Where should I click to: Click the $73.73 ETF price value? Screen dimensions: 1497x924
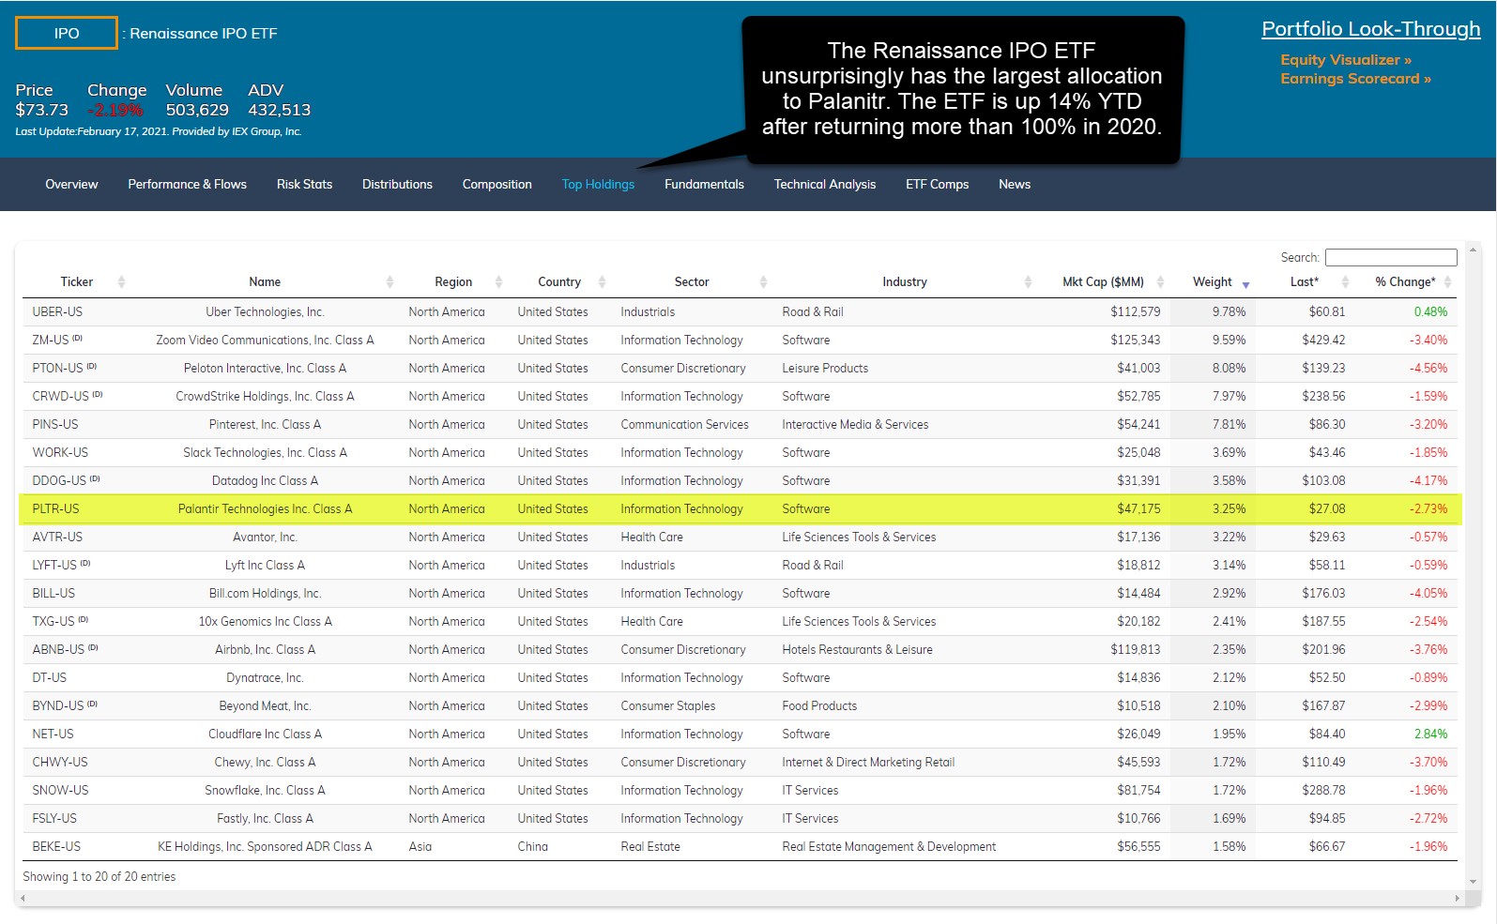(42, 111)
